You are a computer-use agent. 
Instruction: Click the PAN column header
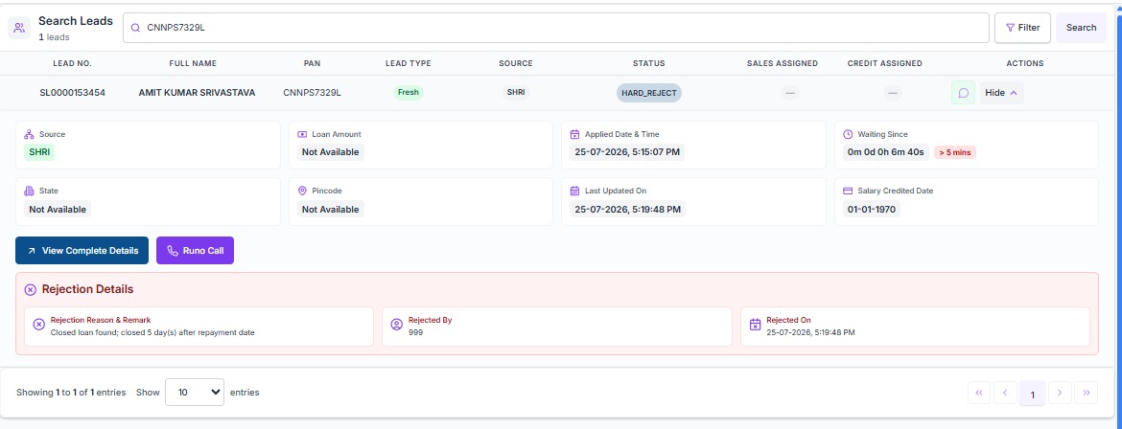pyautogui.click(x=312, y=63)
